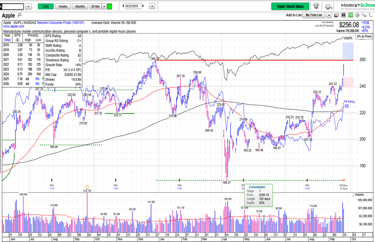
Task: Click the RS Rating 65 label
Action: click(x=349, y=104)
